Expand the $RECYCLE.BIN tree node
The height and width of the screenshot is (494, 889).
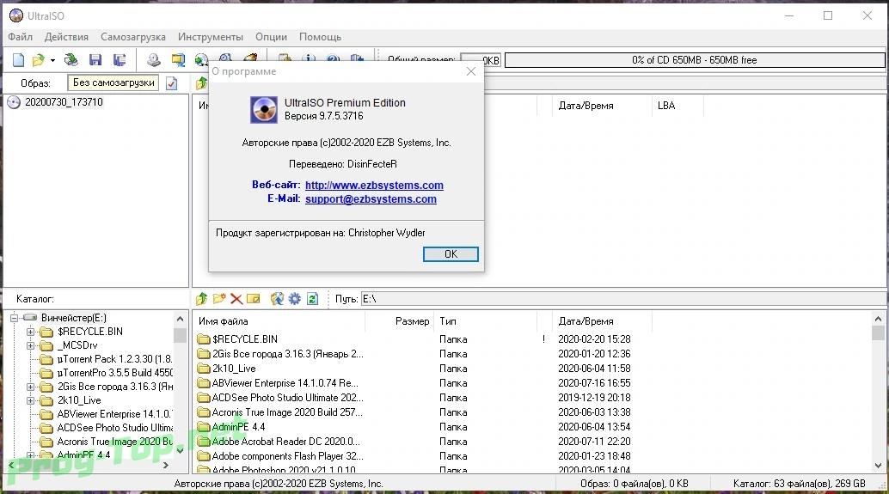(31, 332)
